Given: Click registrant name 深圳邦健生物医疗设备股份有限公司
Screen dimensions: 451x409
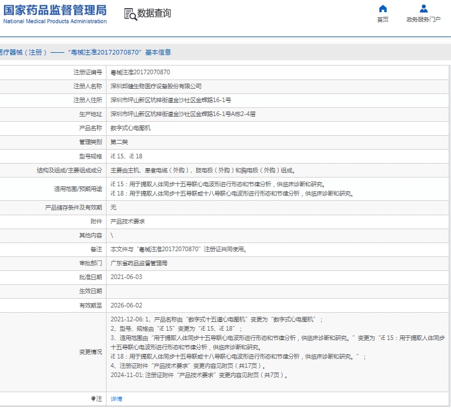Looking at the screenshot, I should tap(156, 86).
